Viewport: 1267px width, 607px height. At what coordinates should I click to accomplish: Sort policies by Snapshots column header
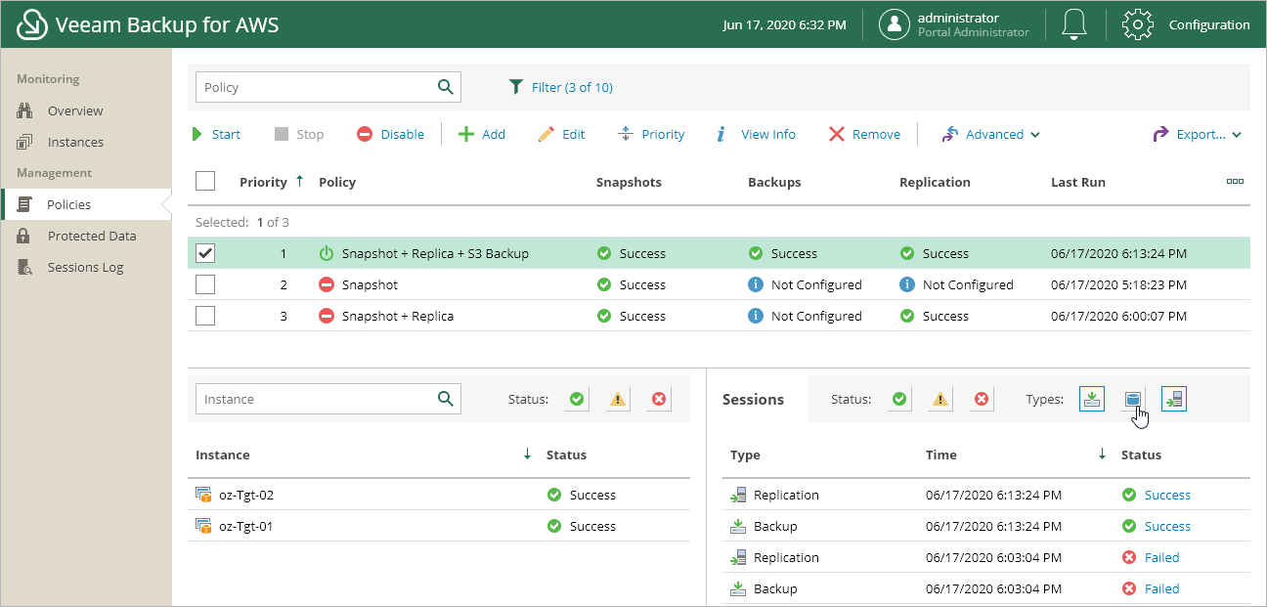pos(629,182)
